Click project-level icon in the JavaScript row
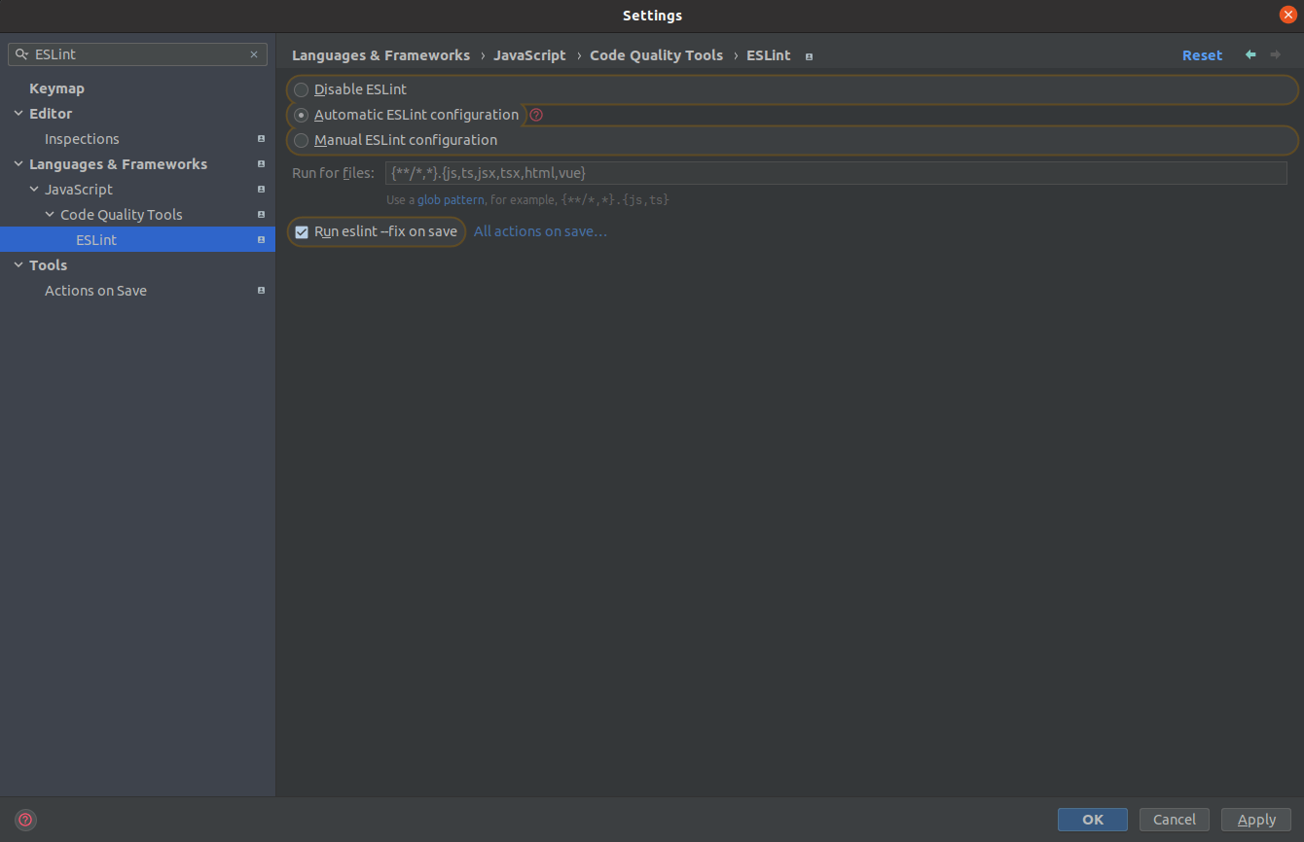Screen dimensions: 1304x842 (261, 190)
